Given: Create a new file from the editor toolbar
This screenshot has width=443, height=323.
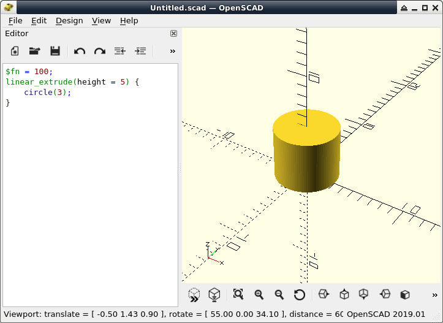Looking at the screenshot, I should (15, 51).
